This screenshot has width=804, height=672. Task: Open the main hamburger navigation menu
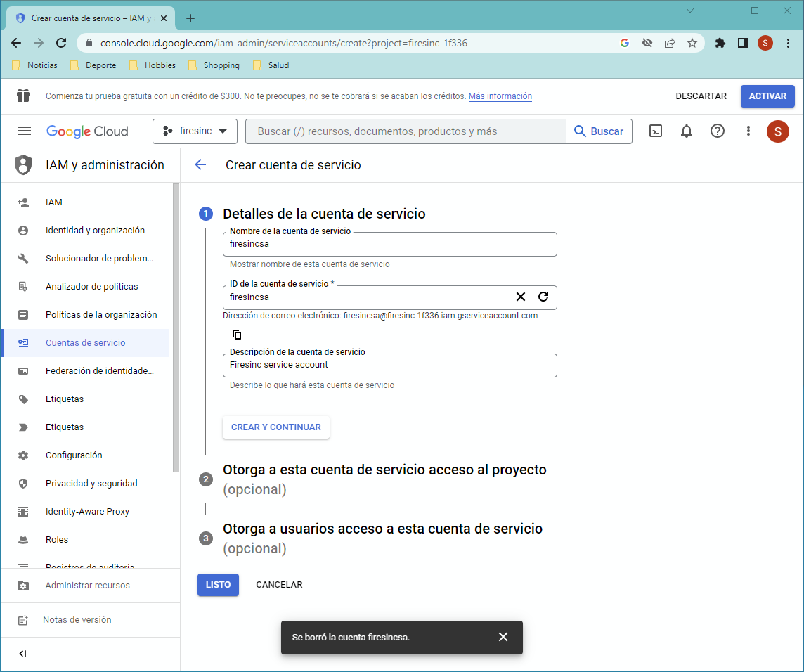click(24, 131)
